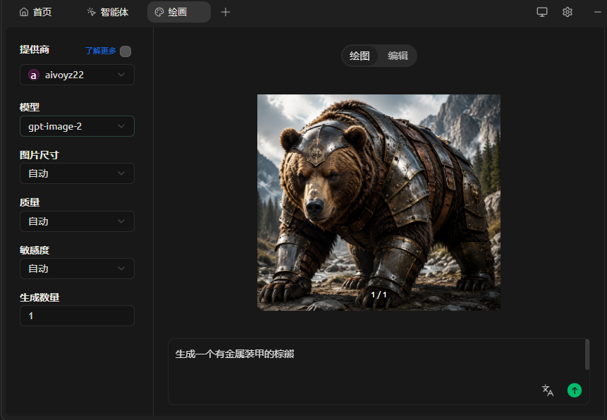
Task: Click the translate icon in prompt box
Action: click(x=547, y=390)
